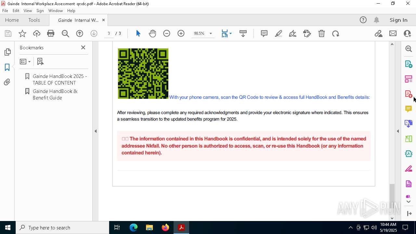Open the File menu
The width and height of the screenshot is (416, 234).
(x=5, y=10)
